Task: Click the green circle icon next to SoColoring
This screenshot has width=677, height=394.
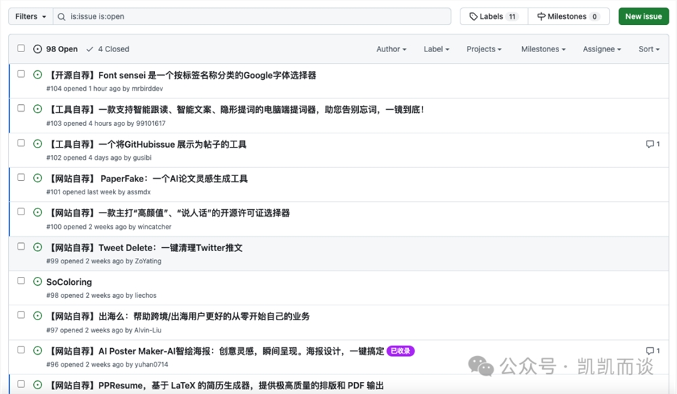Action: [x=37, y=282]
